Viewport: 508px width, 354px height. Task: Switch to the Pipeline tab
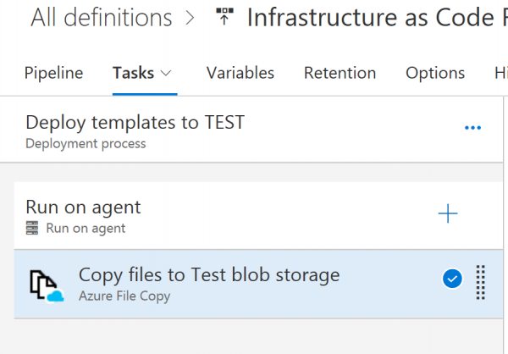coord(53,74)
